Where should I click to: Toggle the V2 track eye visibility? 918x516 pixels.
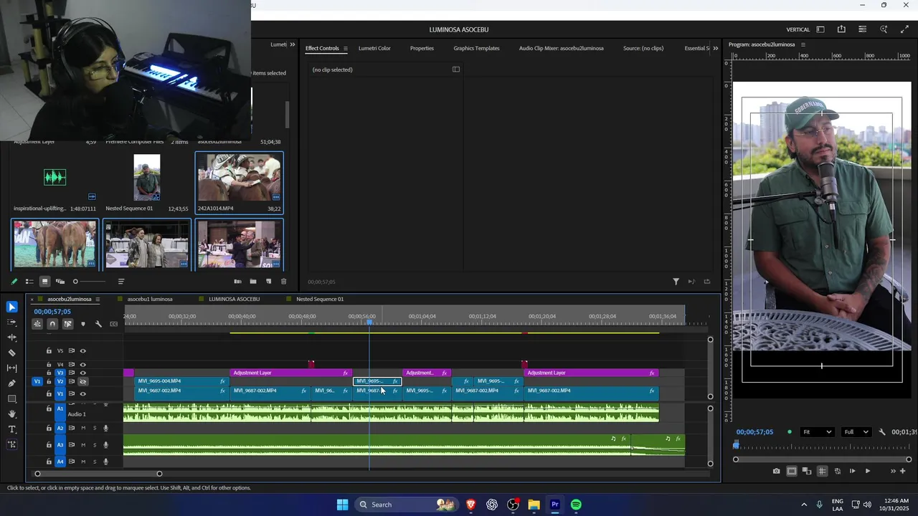click(82, 382)
